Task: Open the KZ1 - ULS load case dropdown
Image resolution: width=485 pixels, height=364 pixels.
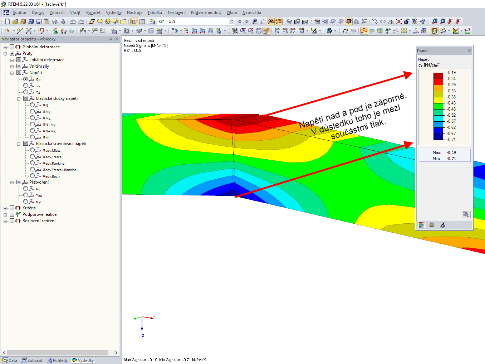Action: pyautogui.click(x=232, y=21)
